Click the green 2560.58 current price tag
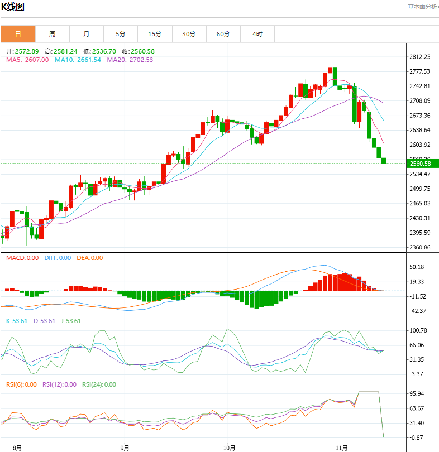439x452 pixels. (x=423, y=164)
